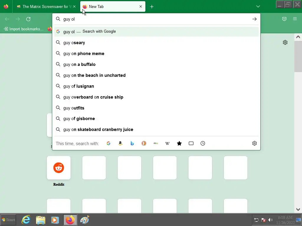Close the New Tab tab
The height and width of the screenshot is (226, 302).
[x=141, y=6]
